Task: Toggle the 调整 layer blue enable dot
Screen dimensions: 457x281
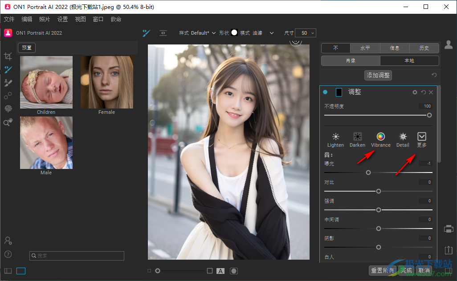Action: (x=325, y=92)
